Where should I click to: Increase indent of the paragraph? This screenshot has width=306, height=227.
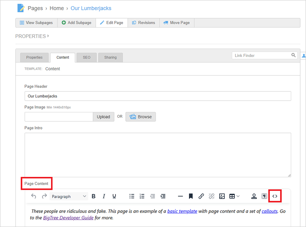(163, 196)
